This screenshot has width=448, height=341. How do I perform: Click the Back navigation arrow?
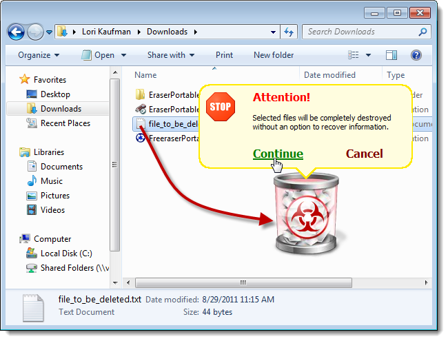[x=16, y=32]
